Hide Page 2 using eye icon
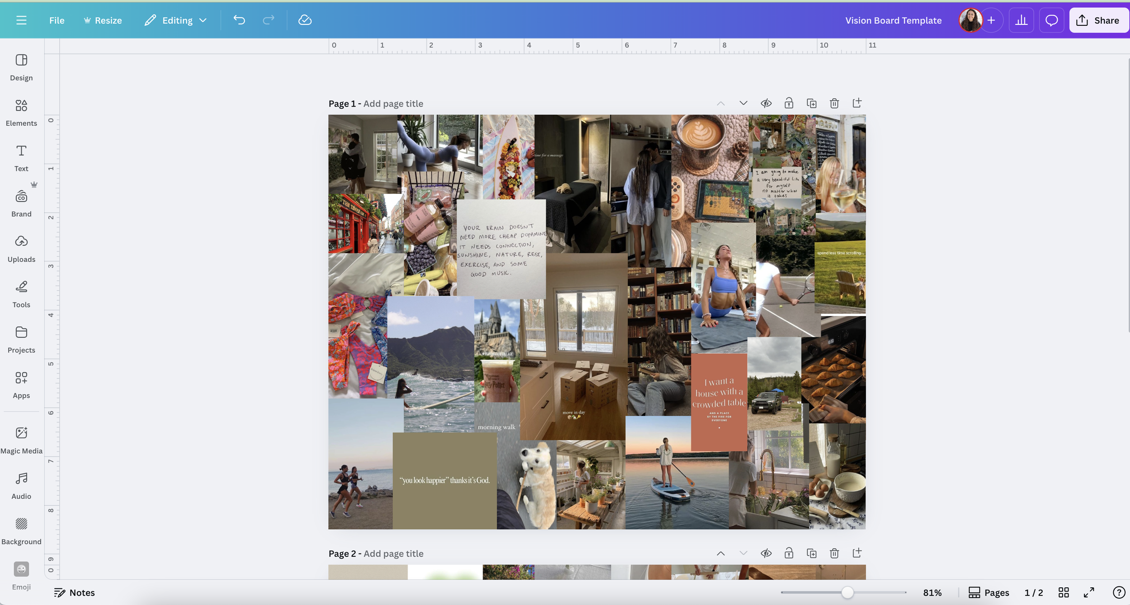Image resolution: width=1130 pixels, height=605 pixels. pyautogui.click(x=766, y=553)
